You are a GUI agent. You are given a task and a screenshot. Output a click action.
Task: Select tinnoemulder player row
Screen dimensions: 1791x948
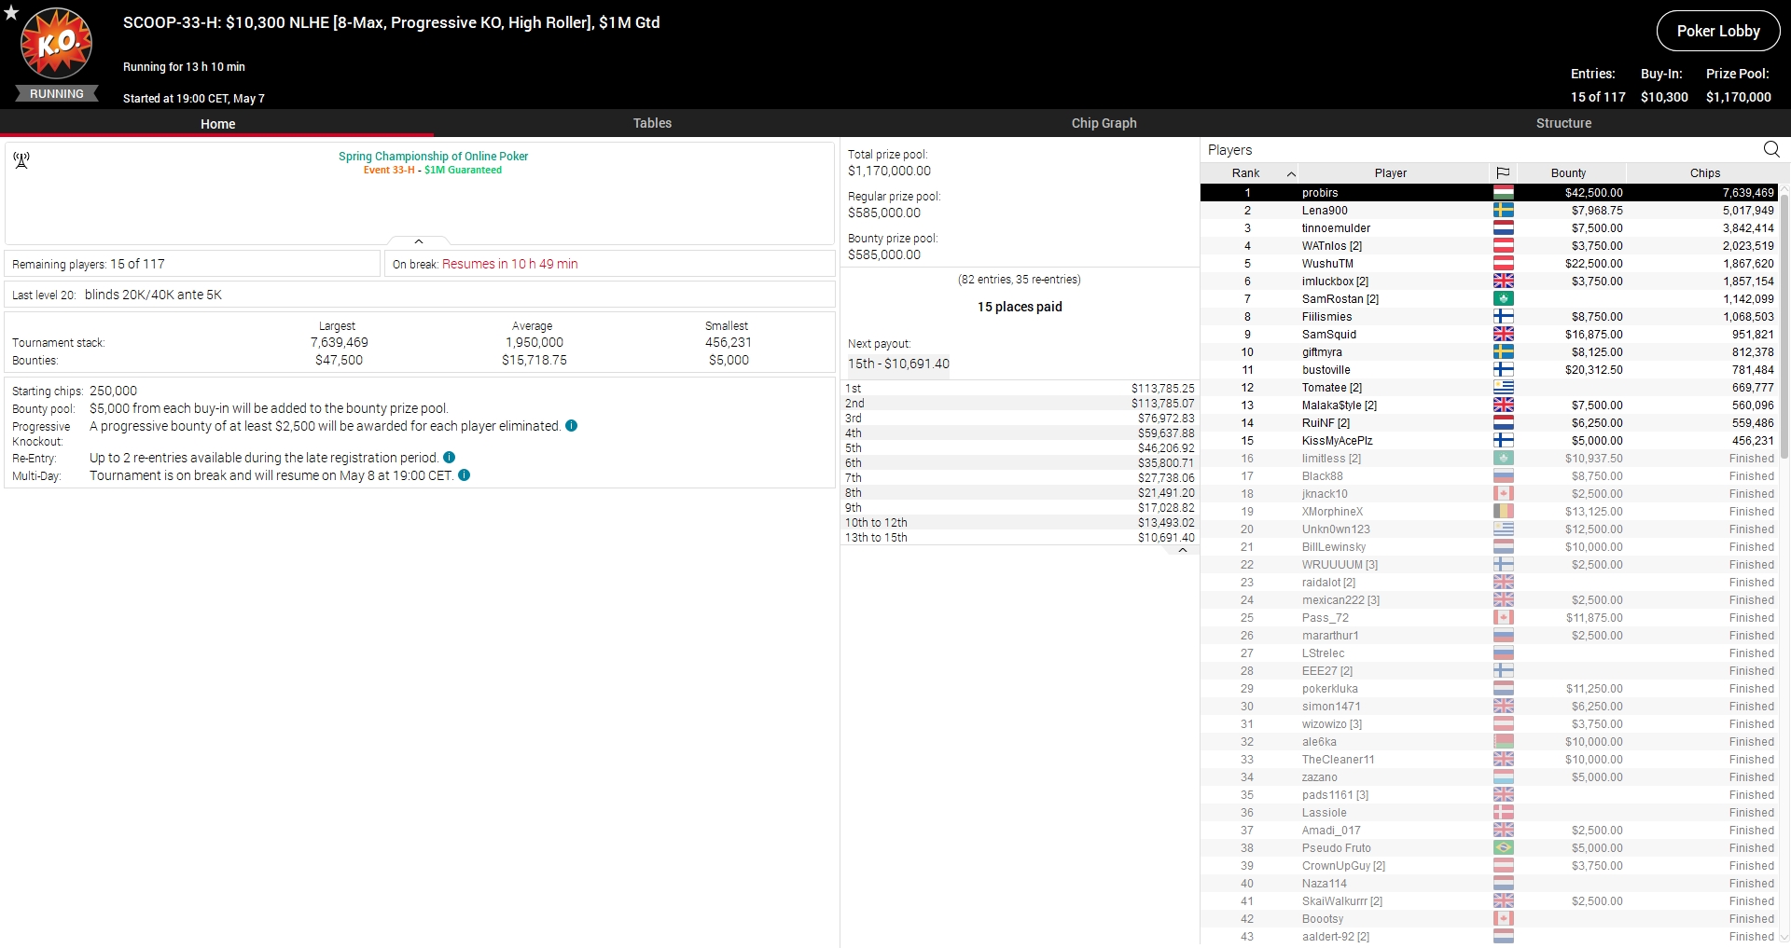1490,228
